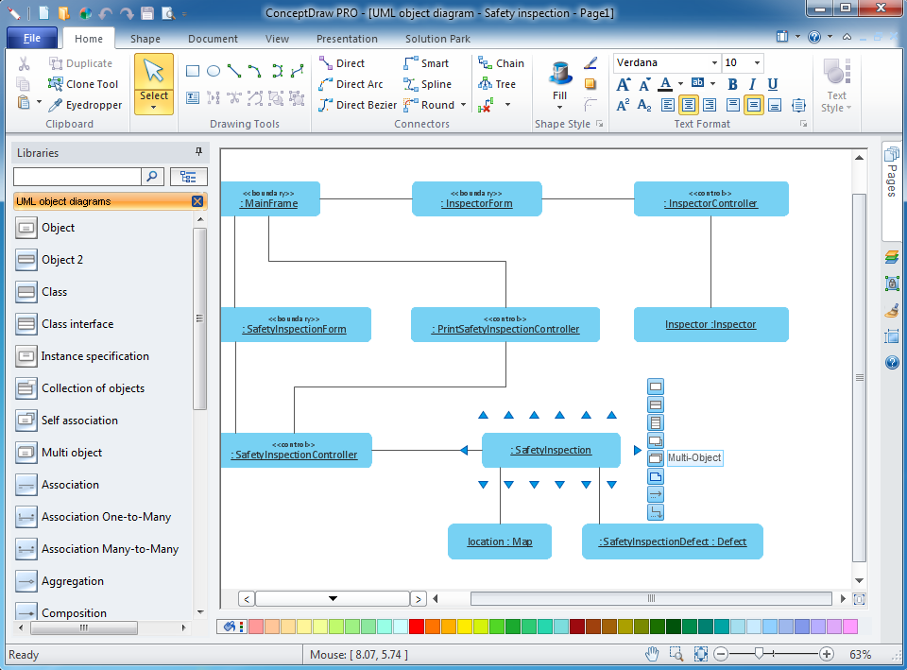Set vertical alignment to top
907x670 pixels.
pyautogui.click(x=733, y=105)
